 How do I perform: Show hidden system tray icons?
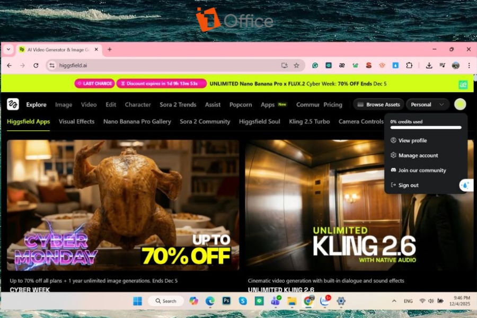coord(394,301)
